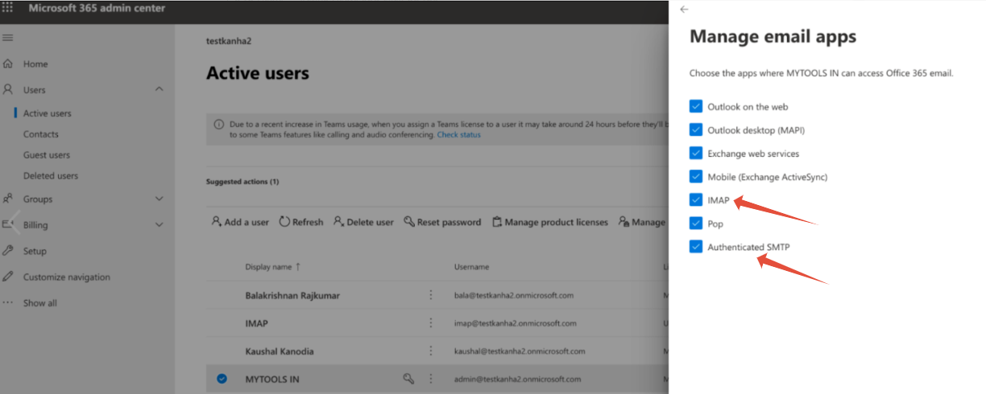The image size is (986, 394).
Task: Click Reset password
Action: pyautogui.click(x=442, y=222)
